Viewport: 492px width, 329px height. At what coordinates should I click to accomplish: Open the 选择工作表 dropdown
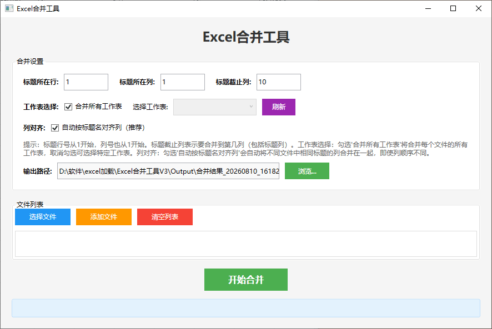(214, 107)
